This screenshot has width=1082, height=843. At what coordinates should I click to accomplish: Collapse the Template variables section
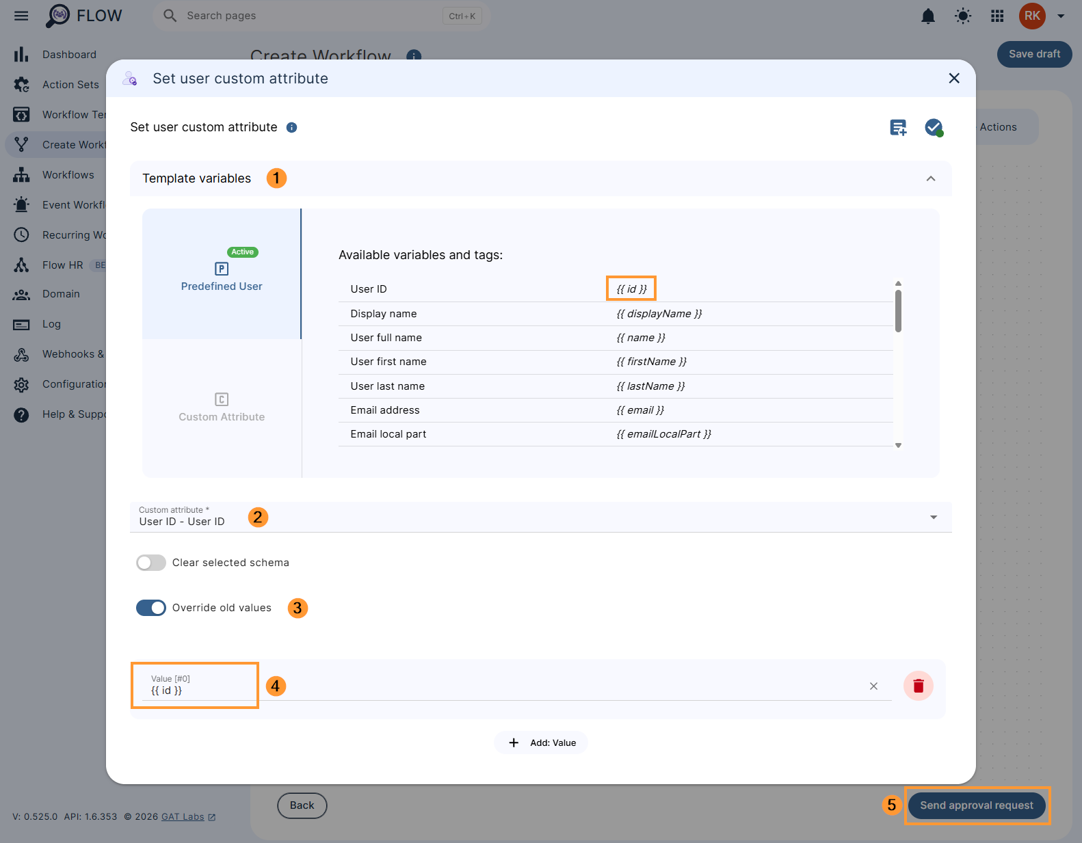pyautogui.click(x=930, y=178)
